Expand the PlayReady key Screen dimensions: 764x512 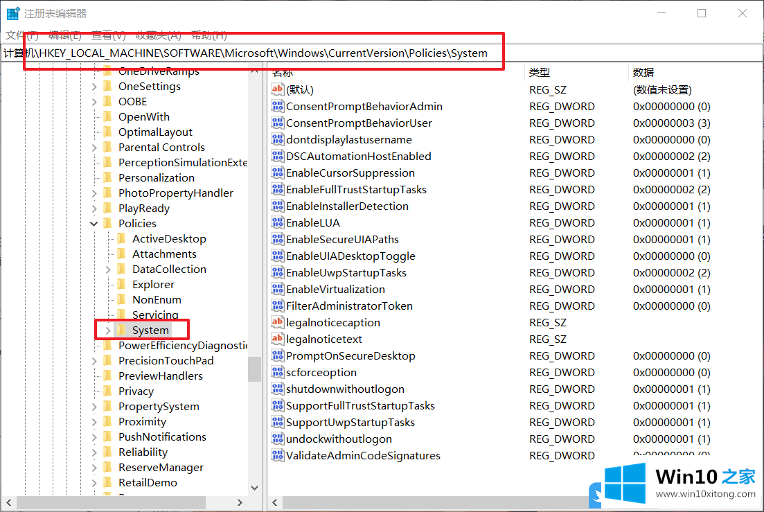coord(94,209)
